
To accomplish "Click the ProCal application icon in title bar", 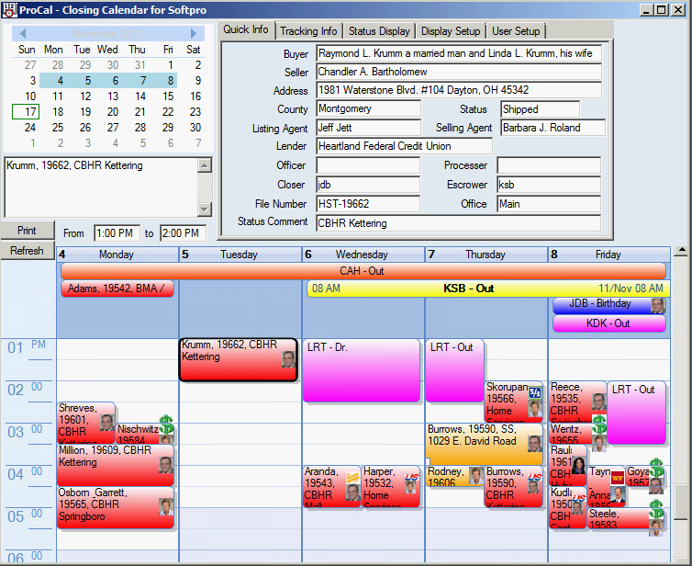I will pos(9,10).
